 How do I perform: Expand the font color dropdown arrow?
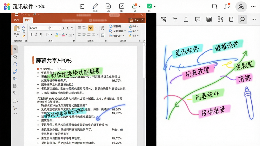pyautogui.click(x=67, y=34)
